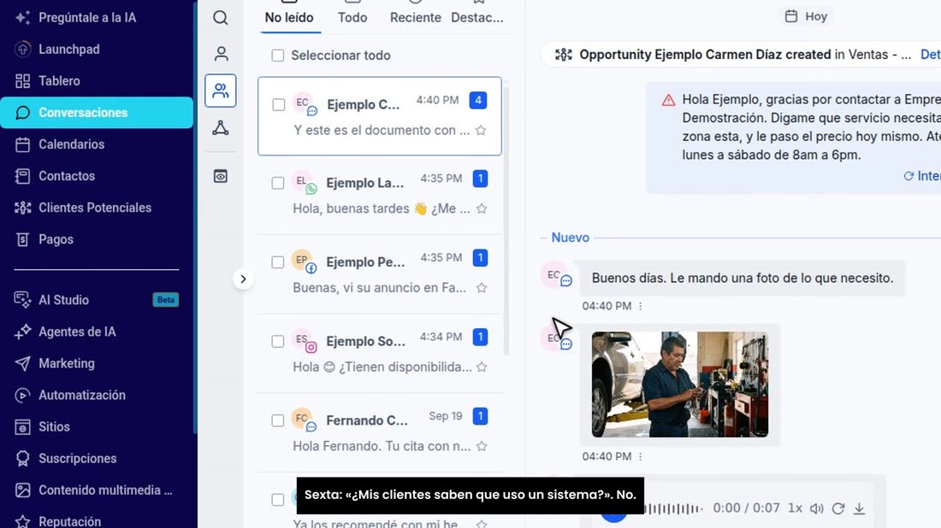
Task: Star the Ejemplo C... conversation
Action: click(481, 130)
